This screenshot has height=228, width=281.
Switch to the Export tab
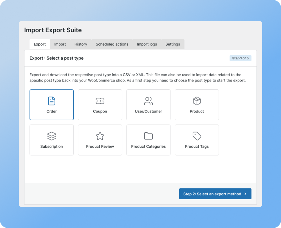(40, 44)
